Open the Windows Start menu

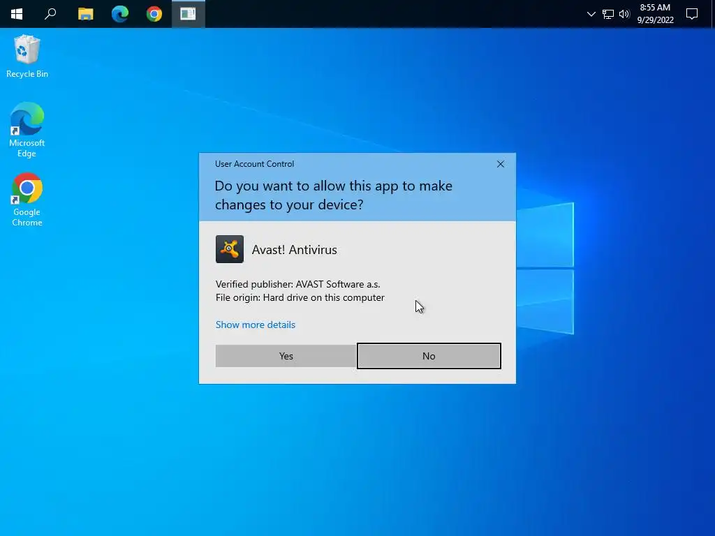[17, 14]
